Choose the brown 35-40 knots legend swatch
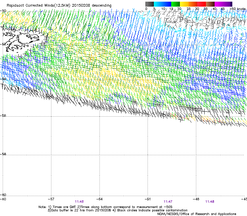 pos(210,4)
